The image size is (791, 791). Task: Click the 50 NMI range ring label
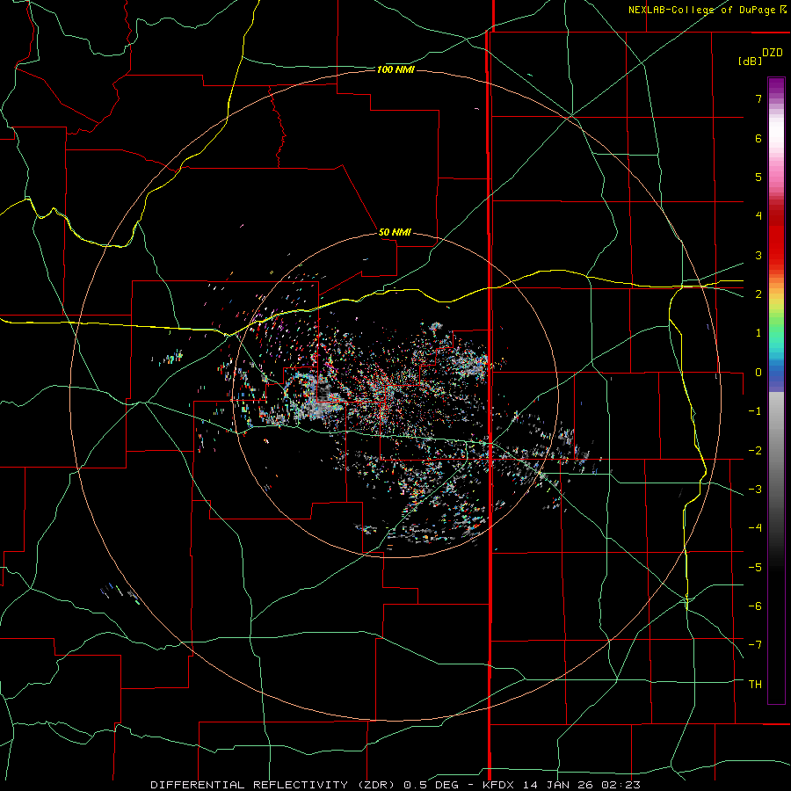coord(395,232)
